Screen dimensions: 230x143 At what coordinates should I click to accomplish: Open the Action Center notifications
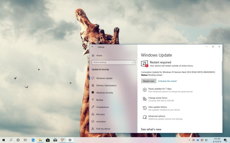226,140
